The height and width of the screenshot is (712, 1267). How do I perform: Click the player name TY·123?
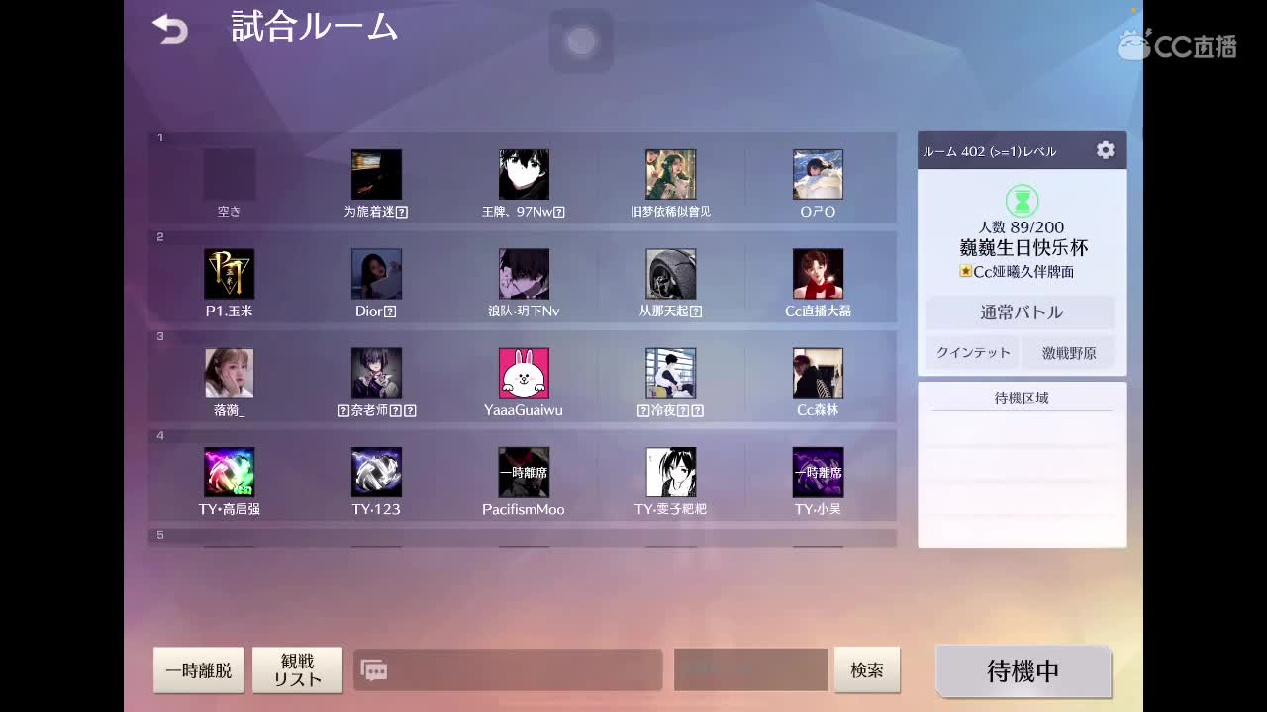(x=376, y=510)
